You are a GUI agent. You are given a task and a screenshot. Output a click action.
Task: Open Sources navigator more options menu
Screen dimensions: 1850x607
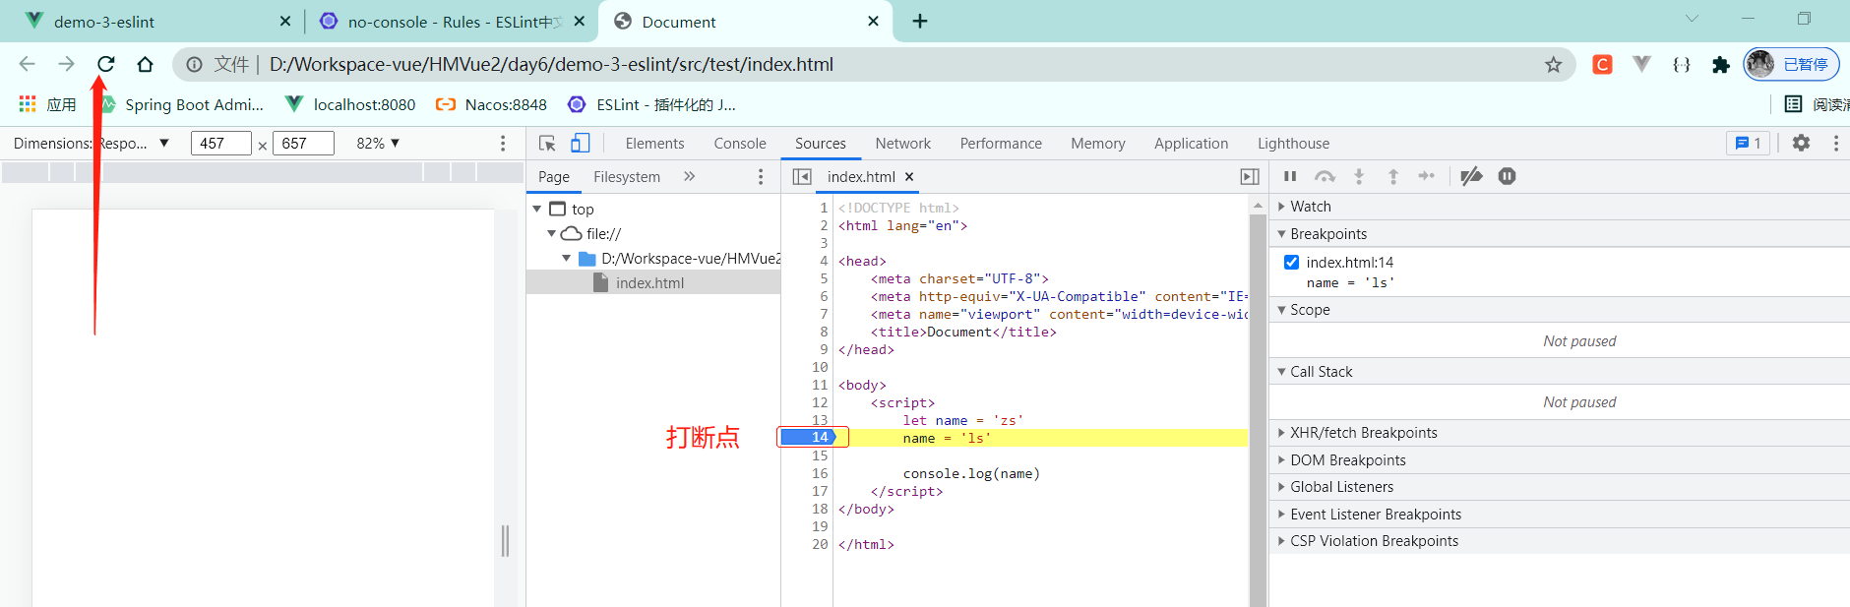761,176
